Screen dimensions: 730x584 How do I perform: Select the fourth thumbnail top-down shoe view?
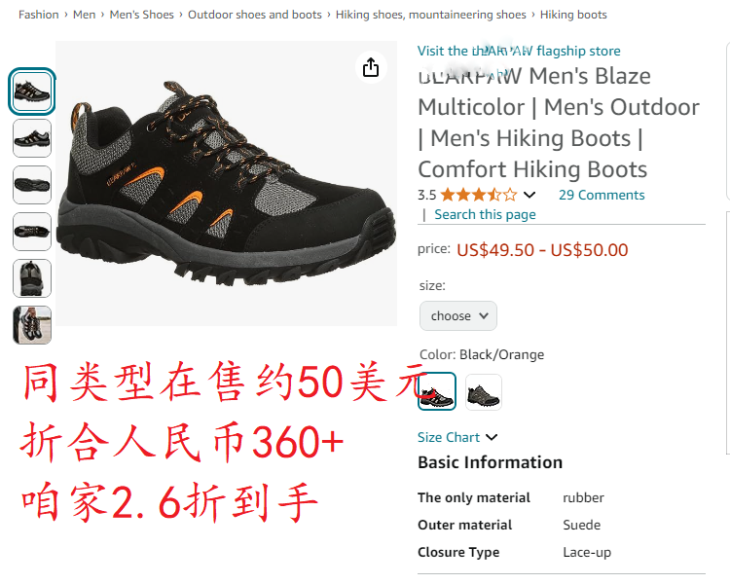coord(32,232)
